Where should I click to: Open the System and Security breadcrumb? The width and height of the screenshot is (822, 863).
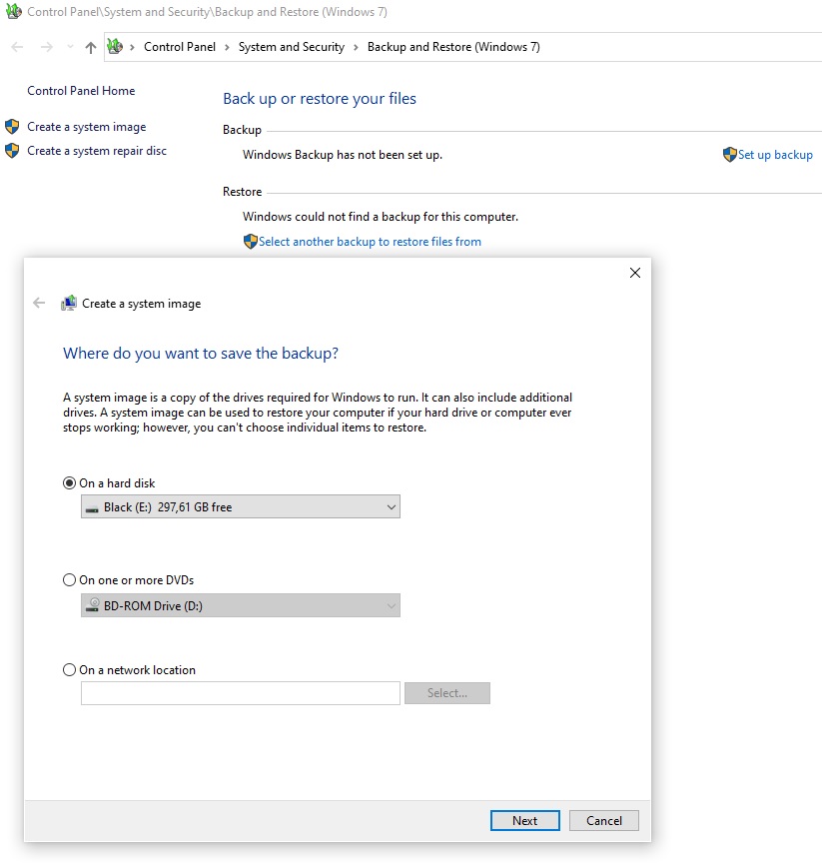tap(291, 47)
